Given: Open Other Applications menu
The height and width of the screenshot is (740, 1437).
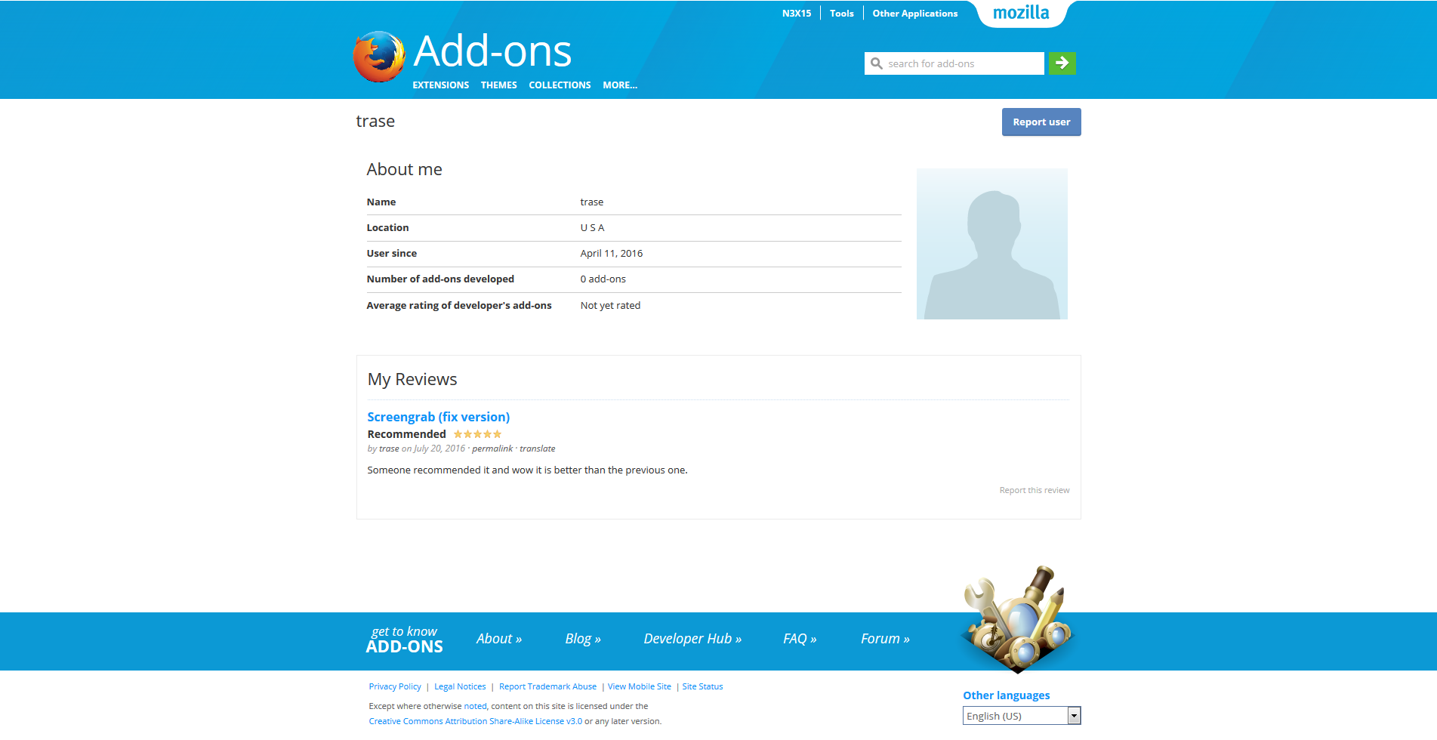Looking at the screenshot, I should [x=915, y=14].
